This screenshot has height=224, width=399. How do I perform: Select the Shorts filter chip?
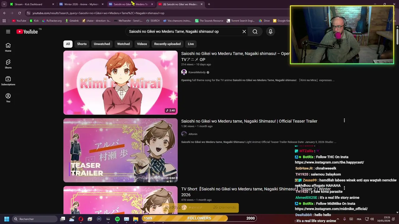[x=82, y=44]
